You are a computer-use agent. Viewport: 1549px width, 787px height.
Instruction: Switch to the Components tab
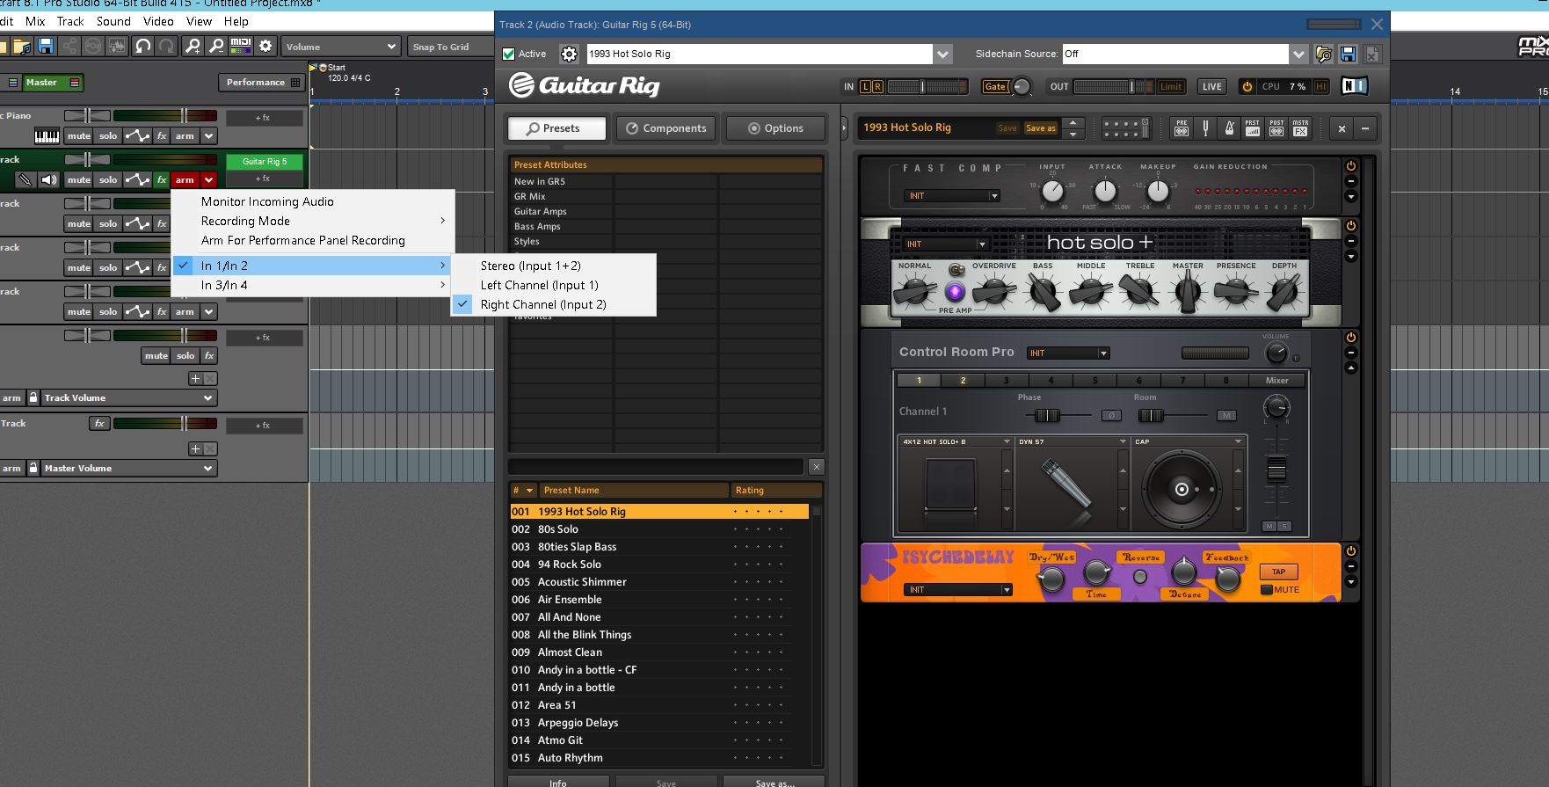[666, 128]
